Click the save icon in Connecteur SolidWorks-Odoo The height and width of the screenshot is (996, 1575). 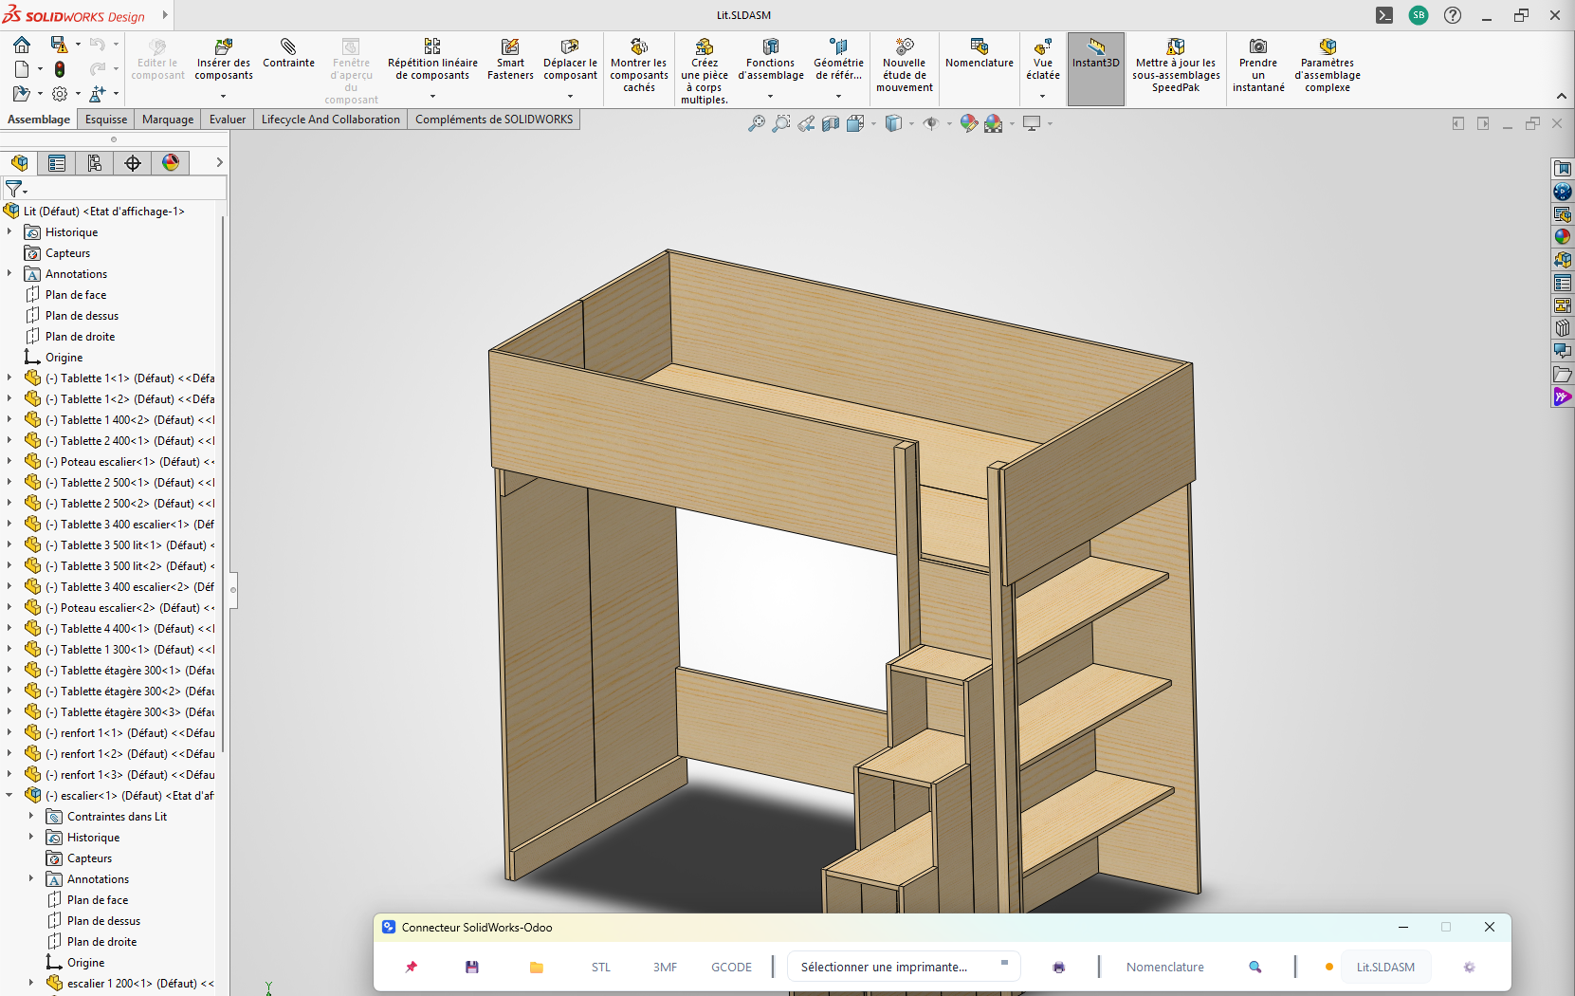472,967
